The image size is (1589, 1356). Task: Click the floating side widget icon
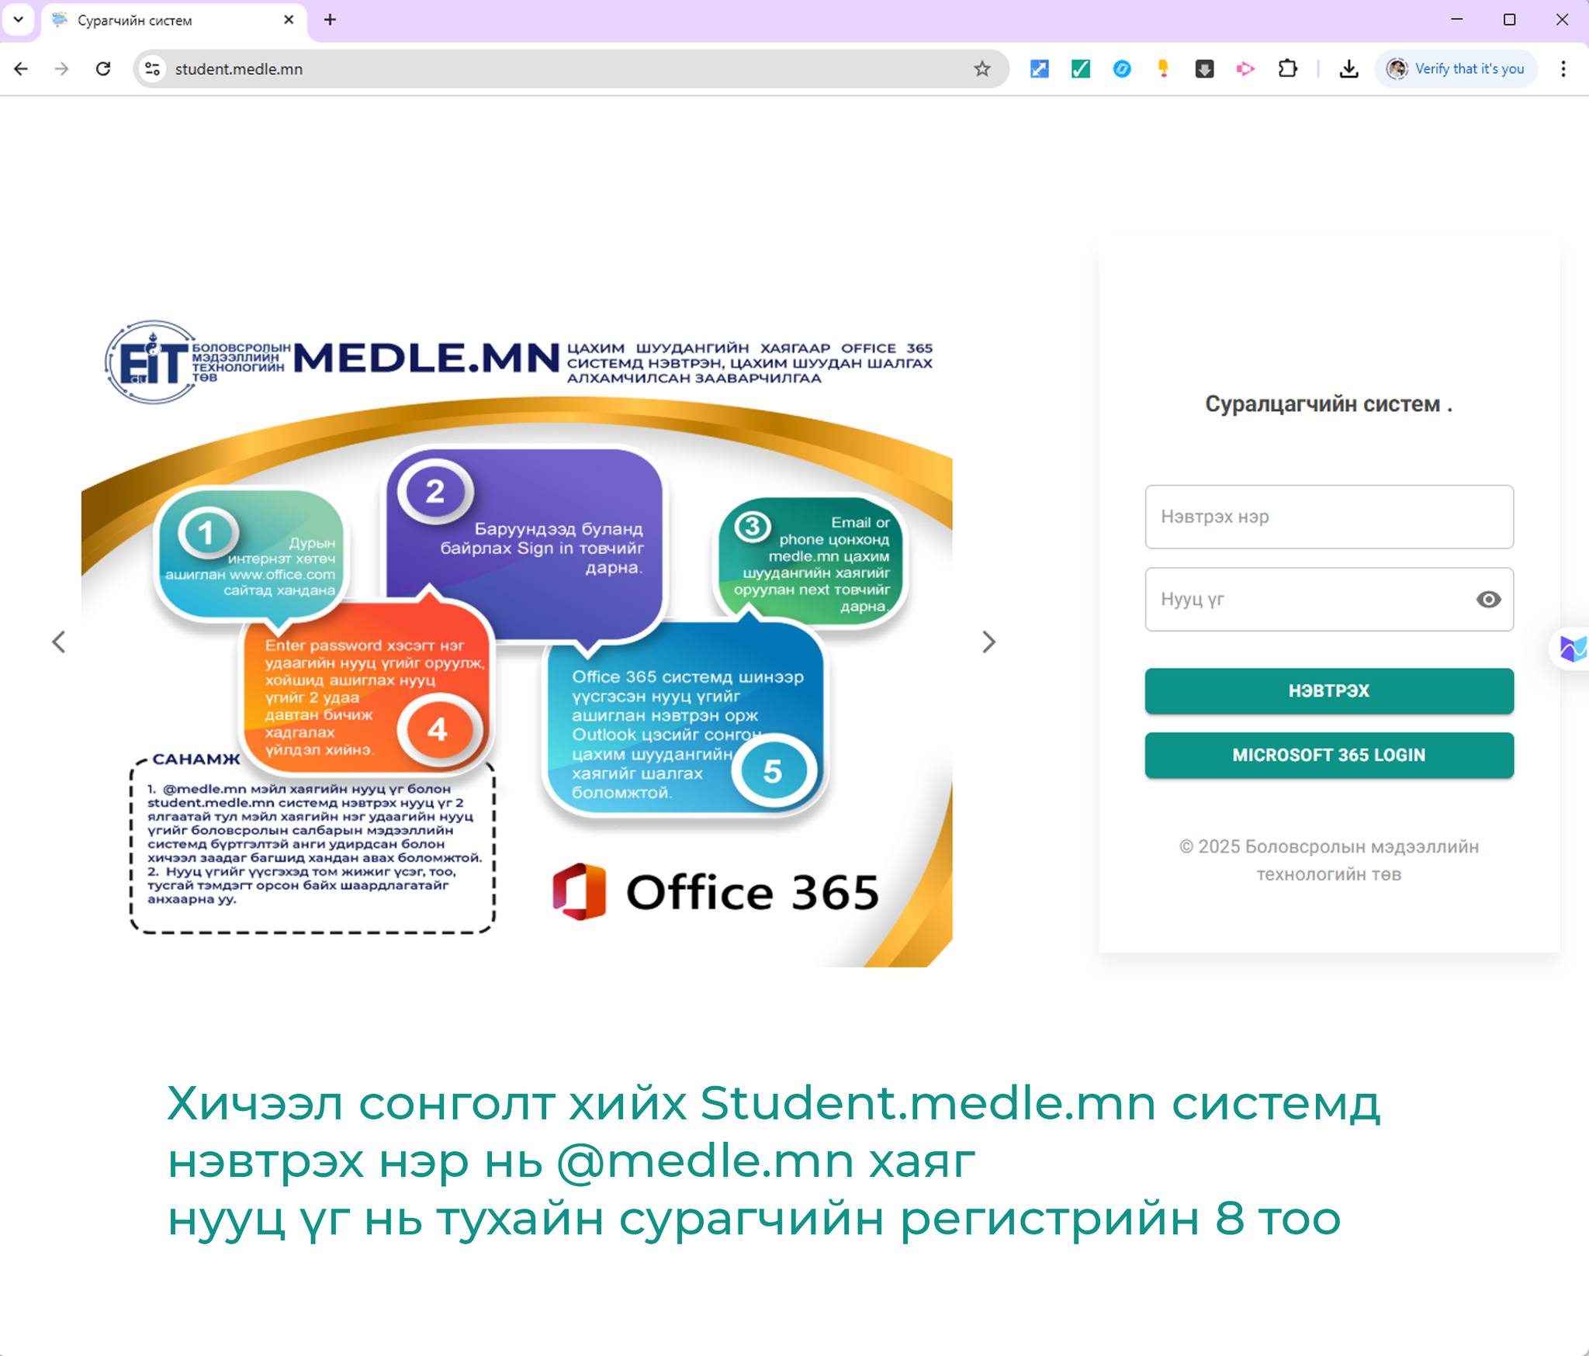point(1572,648)
